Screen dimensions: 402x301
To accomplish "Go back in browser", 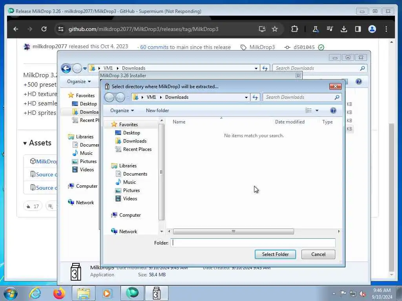I will click(x=16, y=29).
